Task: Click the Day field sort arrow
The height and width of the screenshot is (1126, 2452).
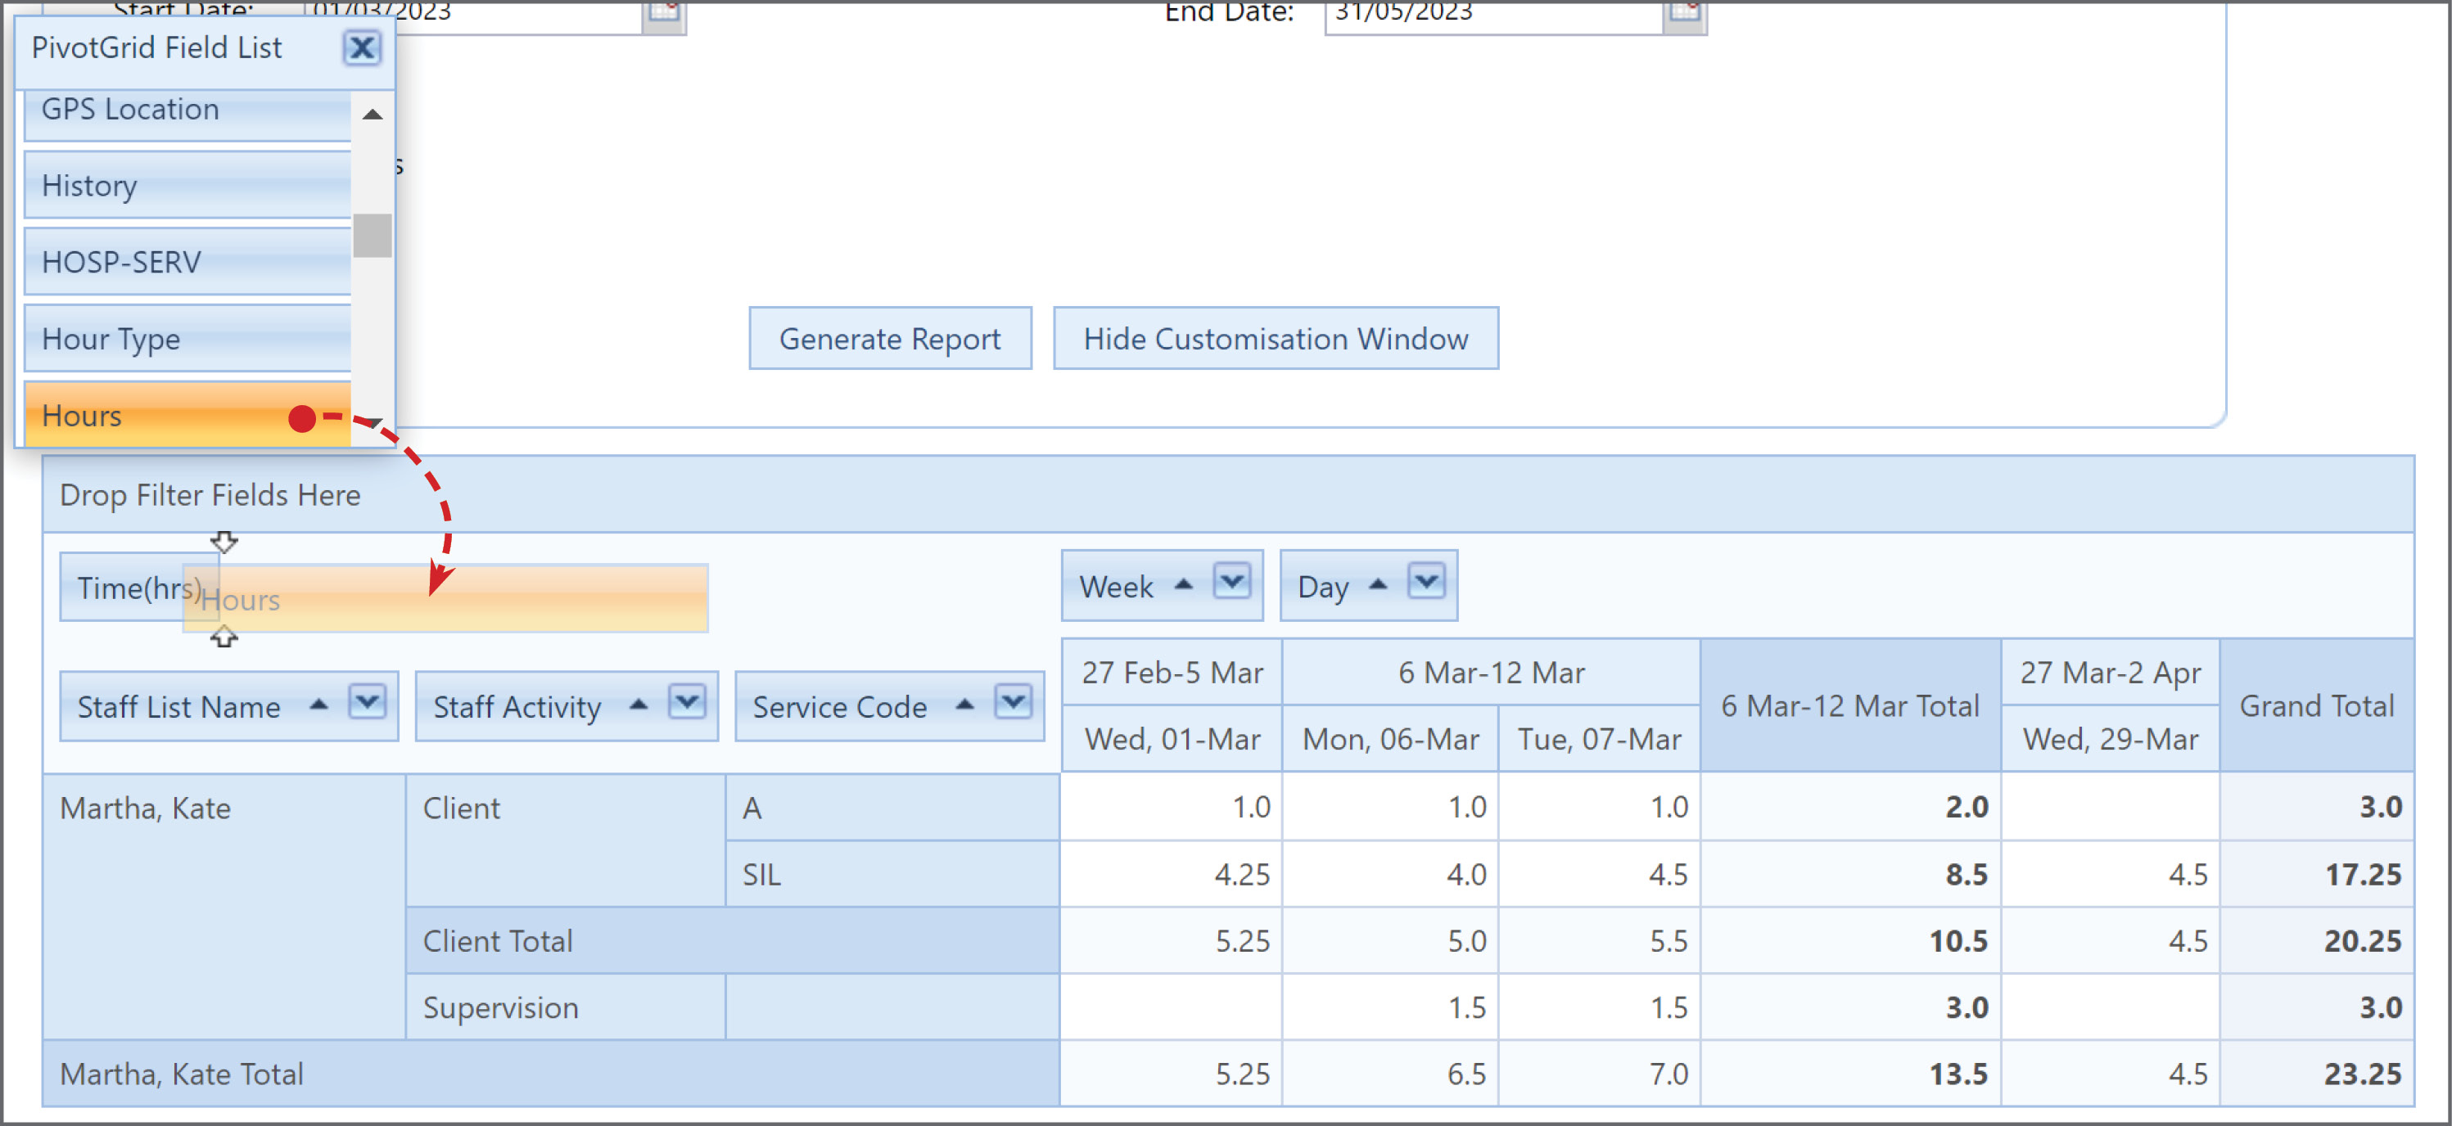Action: (1377, 584)
